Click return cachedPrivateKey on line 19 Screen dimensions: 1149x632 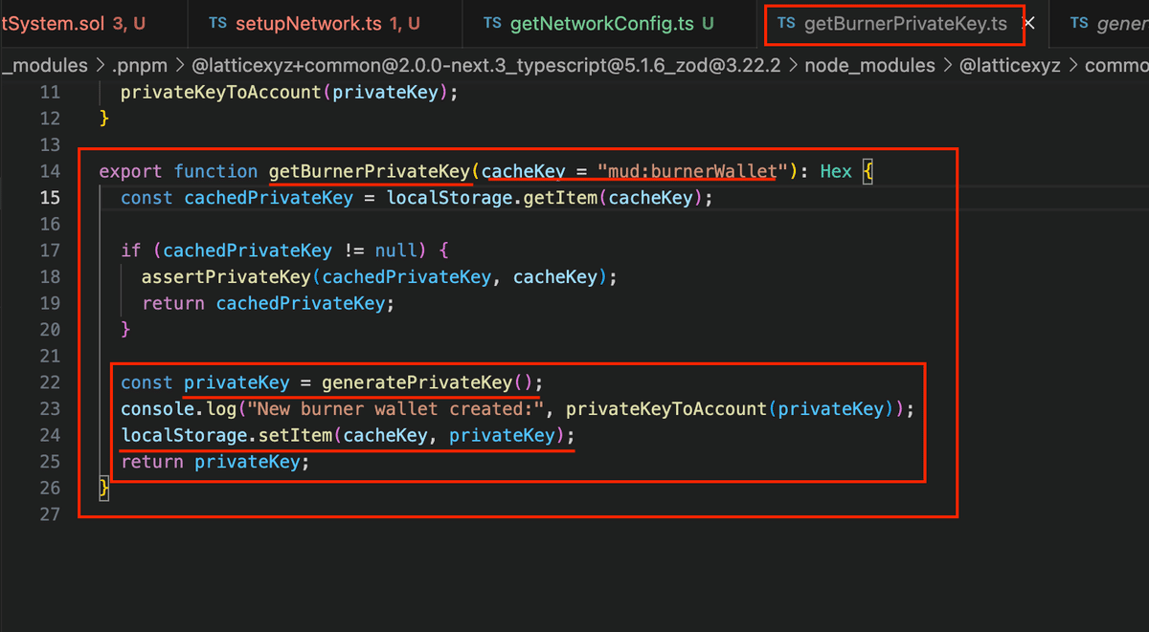pos(268,304)
